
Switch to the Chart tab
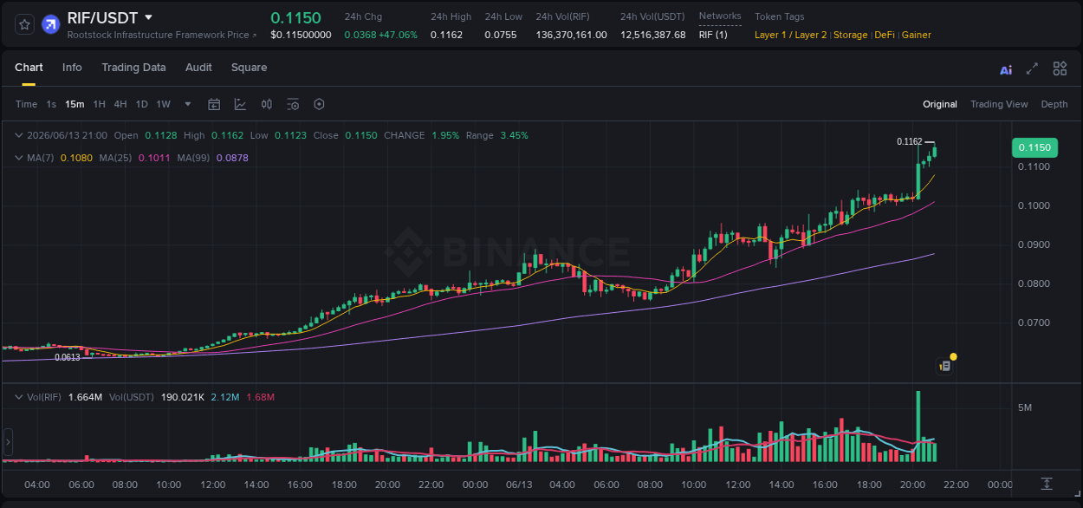[x=29, y=68]
